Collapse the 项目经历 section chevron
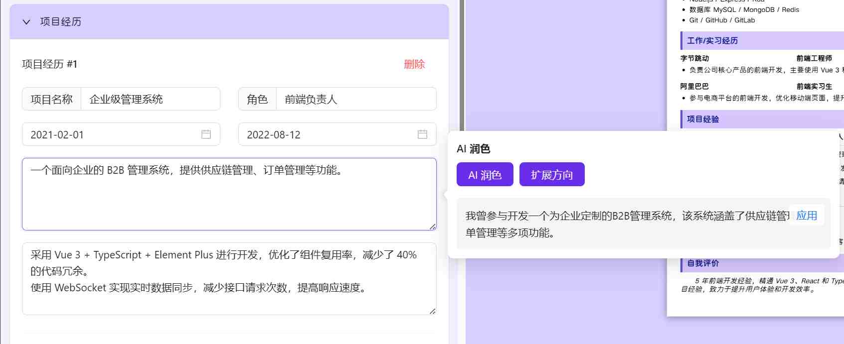Image resolution: width=844 pixels, height=344 pixels. click(27, 22)
